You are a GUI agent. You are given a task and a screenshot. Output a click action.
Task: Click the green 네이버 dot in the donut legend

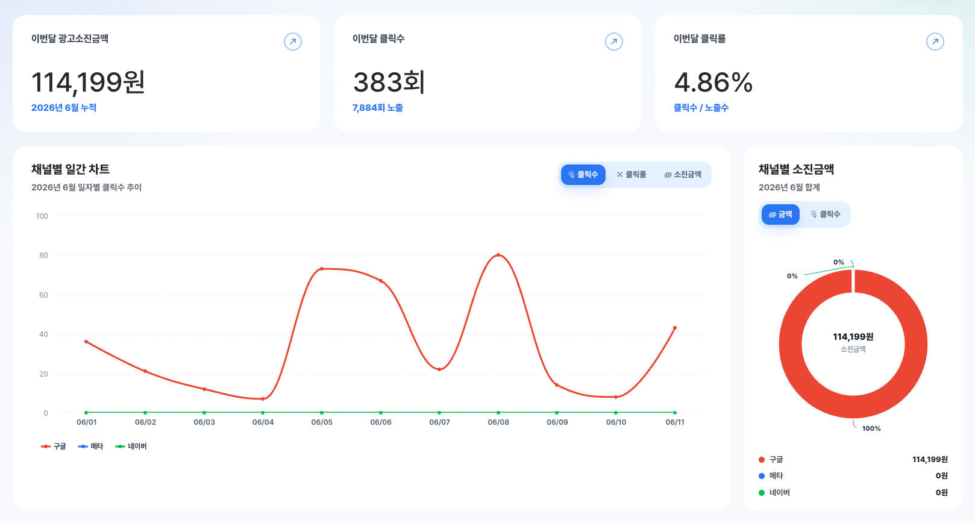click(762, 493)
